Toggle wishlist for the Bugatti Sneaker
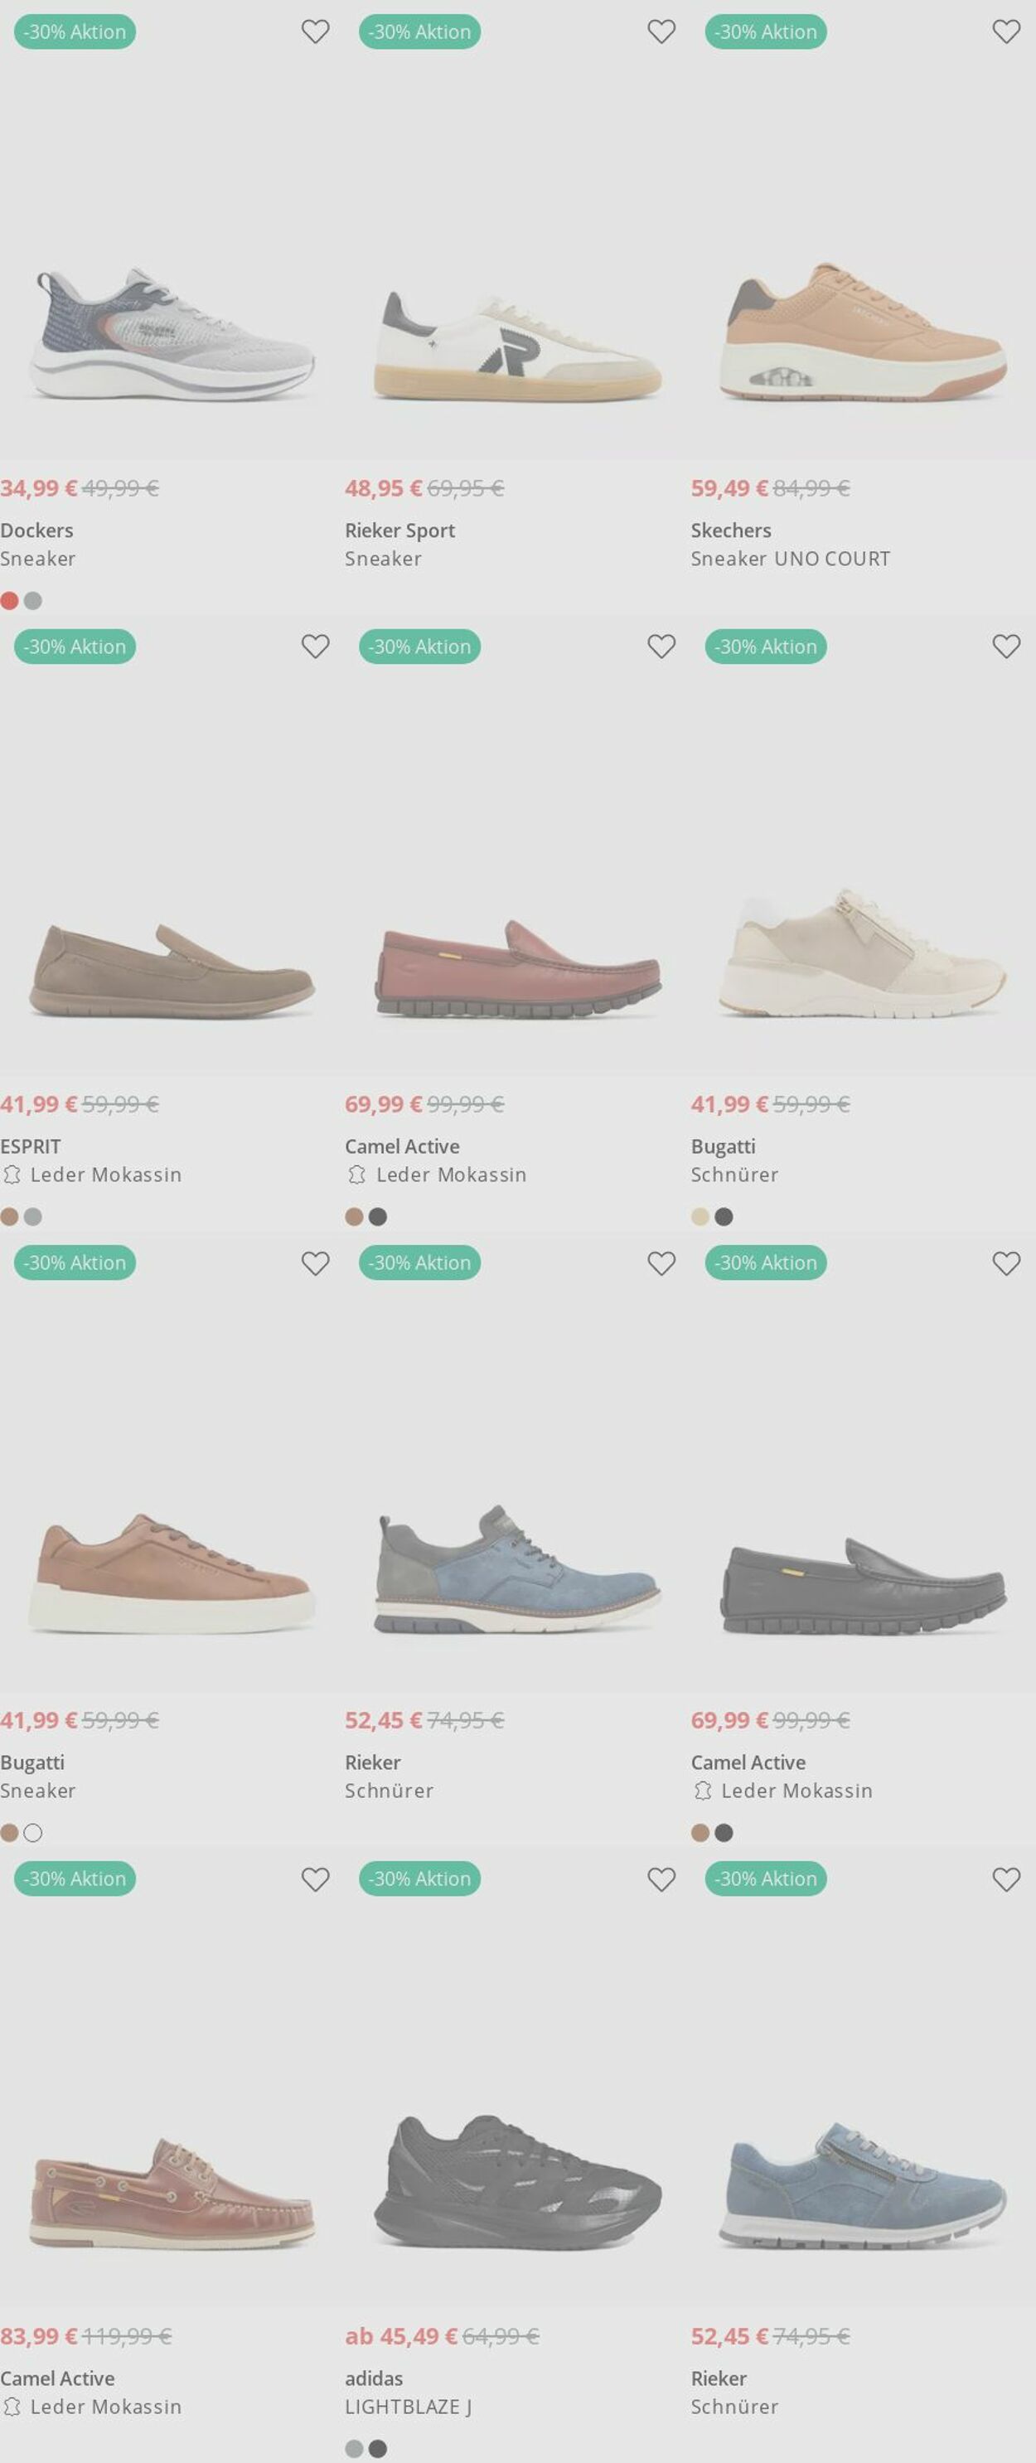The image size is (1036, 2463). point(316,1263)
